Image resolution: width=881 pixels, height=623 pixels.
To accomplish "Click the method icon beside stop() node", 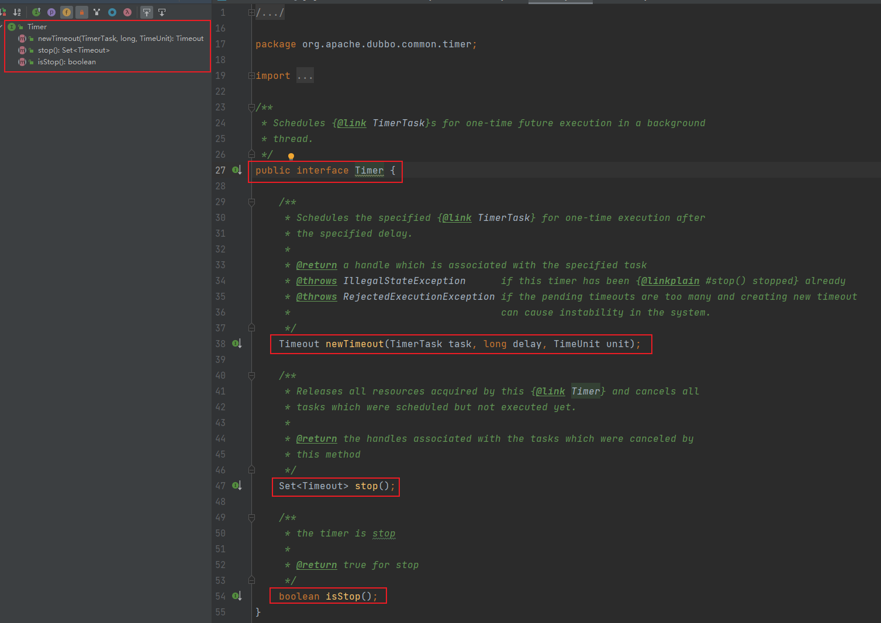I will point(22,50).
